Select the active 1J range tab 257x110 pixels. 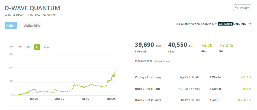click(x=37, y=47)
